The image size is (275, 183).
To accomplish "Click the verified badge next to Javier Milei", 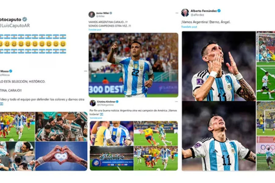I will tap(111, 13).
